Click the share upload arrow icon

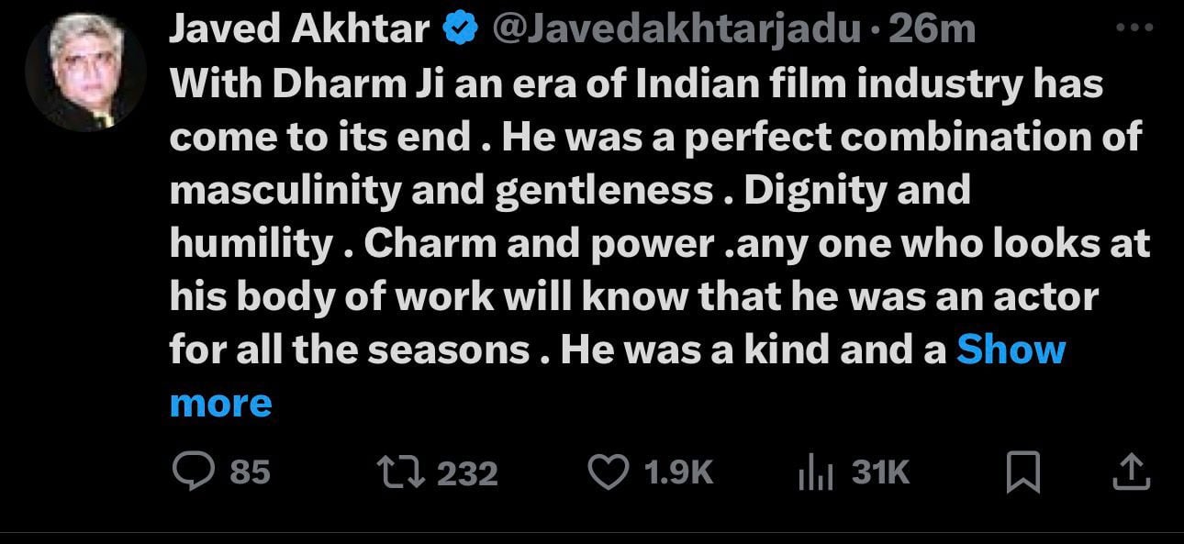click(x=1131, y=472)
